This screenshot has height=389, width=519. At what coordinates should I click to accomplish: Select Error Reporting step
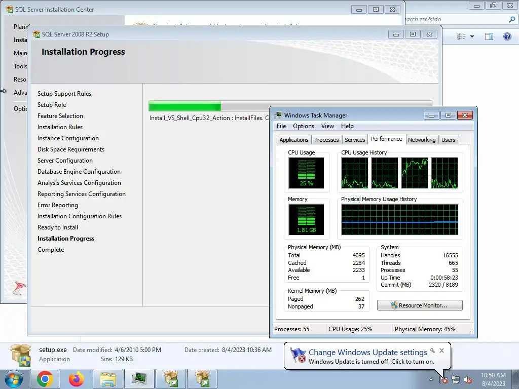pyautogui.click(x=58, y=205)
